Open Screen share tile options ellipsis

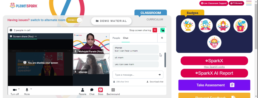pos(36,36)
